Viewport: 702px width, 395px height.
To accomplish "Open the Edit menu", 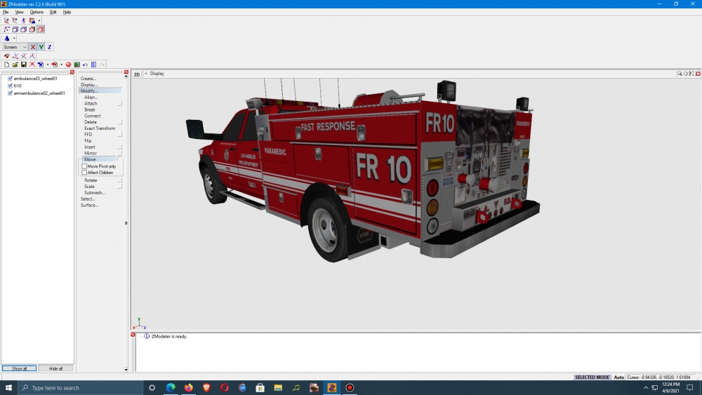I will point(53,12).
